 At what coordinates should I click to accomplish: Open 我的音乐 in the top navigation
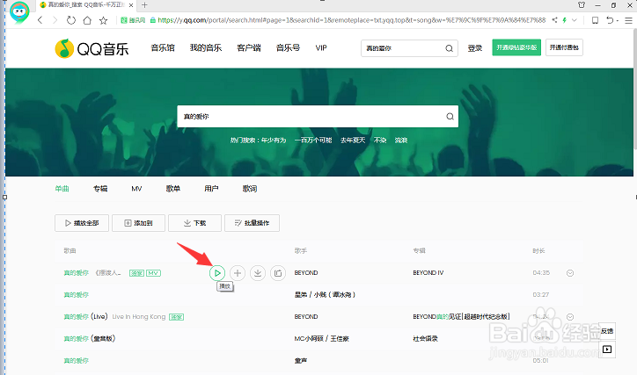[x=206, y=47]
